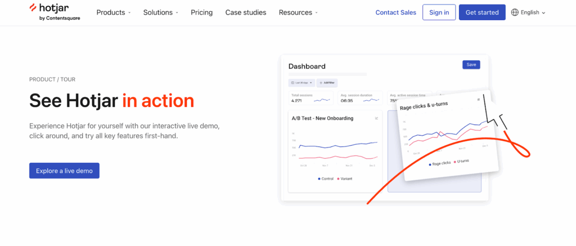Open the Products menu
This screenshot has width=576, height=246.
click(x=114, y=12)
